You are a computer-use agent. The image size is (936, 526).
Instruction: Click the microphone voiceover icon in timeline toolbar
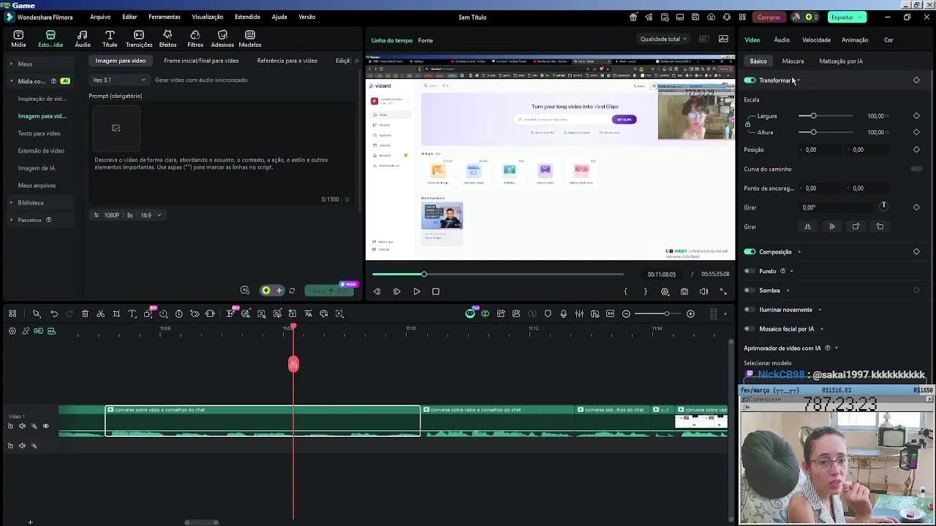pyautogui.click(x=563, y=313)
